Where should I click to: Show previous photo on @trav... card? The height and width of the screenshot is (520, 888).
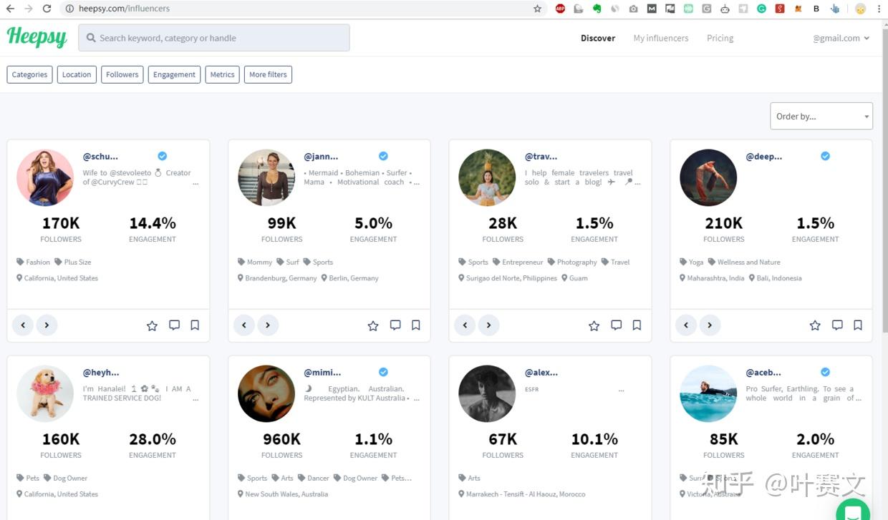(x=465, y=325)
